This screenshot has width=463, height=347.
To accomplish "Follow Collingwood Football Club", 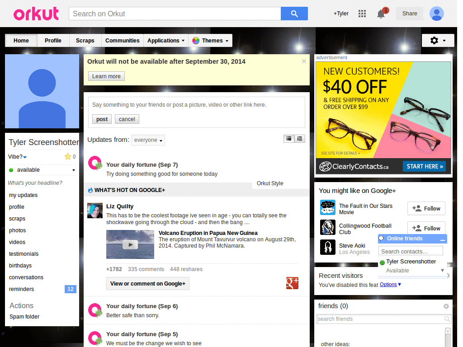I will [426, 228].
